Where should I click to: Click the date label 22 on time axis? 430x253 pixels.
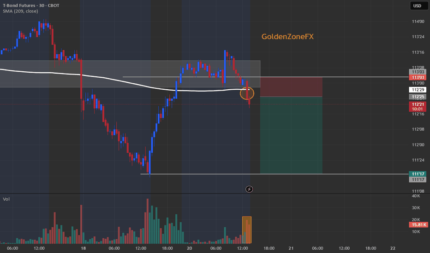393,248
